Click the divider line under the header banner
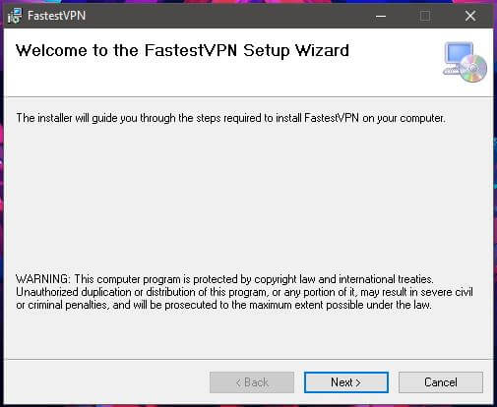The width and height of the screenshot is (497, 407). pos(248,97)
